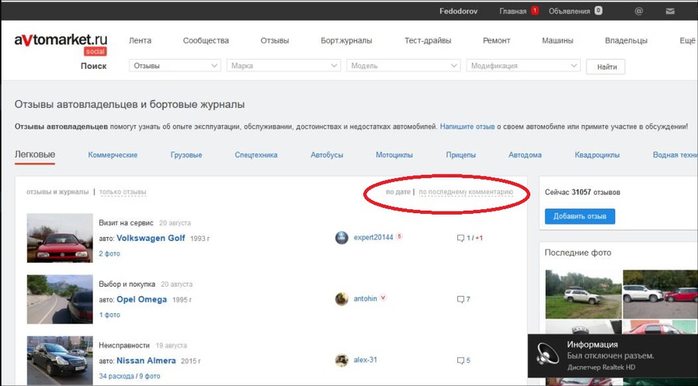Viewport: 698px width, 386px height.
Task: Open the Nissan Almera review link
Action: point(146,360)
